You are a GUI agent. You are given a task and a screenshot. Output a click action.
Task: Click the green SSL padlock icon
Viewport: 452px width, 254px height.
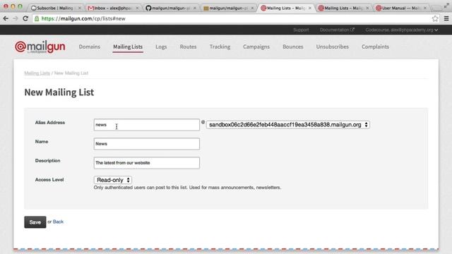click(37, 19)
